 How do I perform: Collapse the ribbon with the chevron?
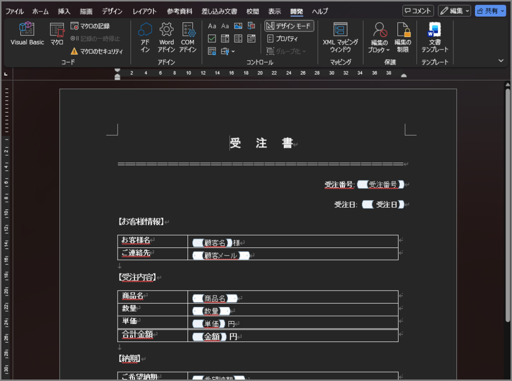pos(501,60)
